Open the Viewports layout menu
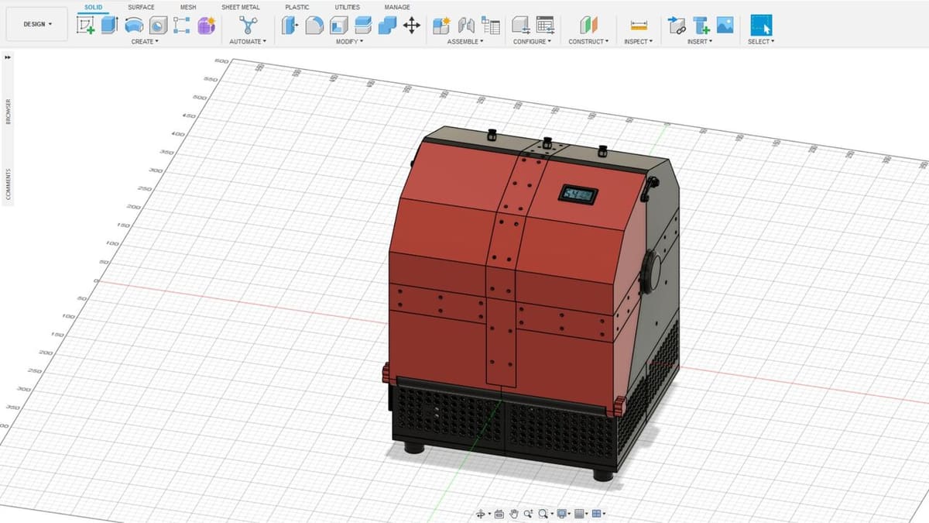This screenshot has height=523, width=929. click(597, 514)
